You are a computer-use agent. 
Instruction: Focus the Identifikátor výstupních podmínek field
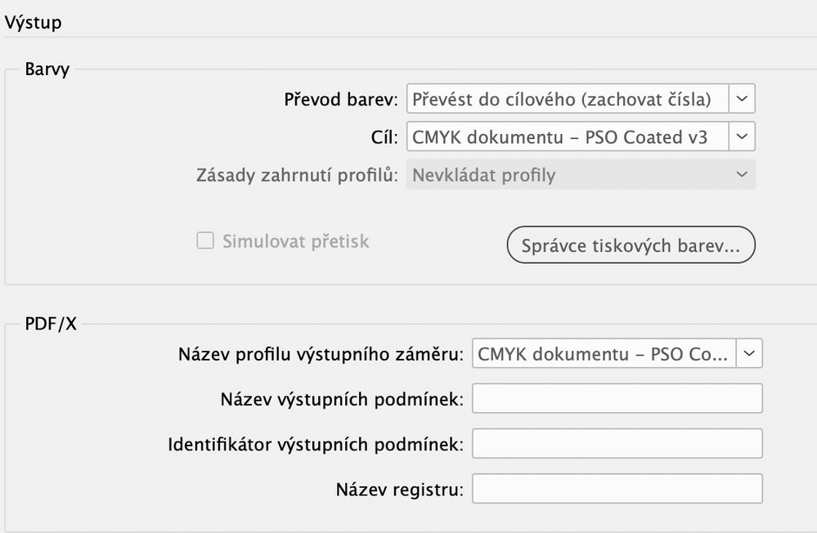[x=617, y=444]
